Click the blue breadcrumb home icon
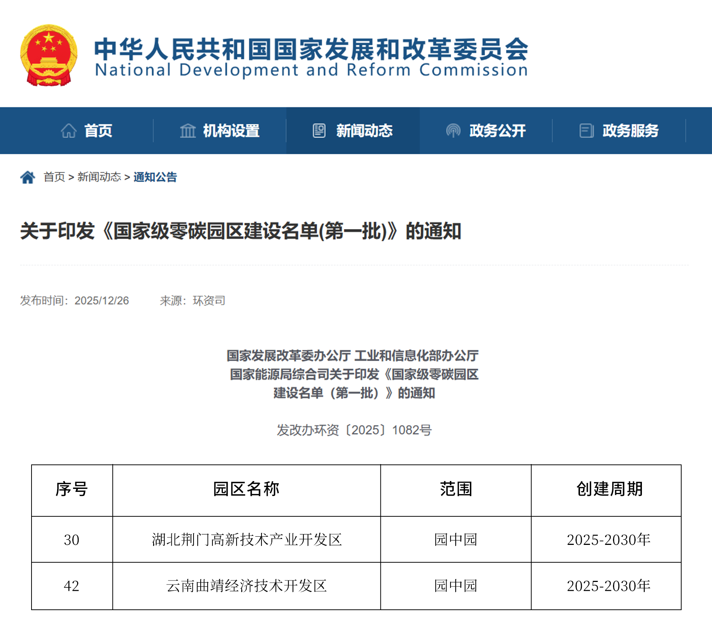712x642 pixels. point(27,177)
